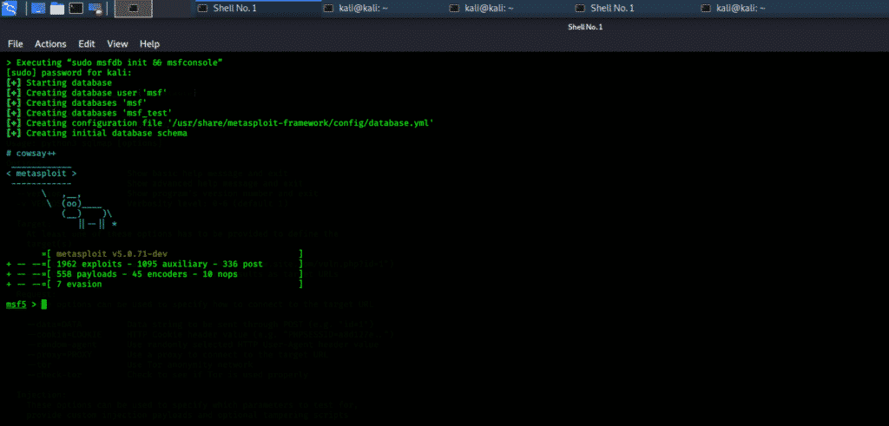Switch to the highlighted Shell No. 1 taskbar button
The height and width of the screenshot is (426, 889).
click(259, 8)
